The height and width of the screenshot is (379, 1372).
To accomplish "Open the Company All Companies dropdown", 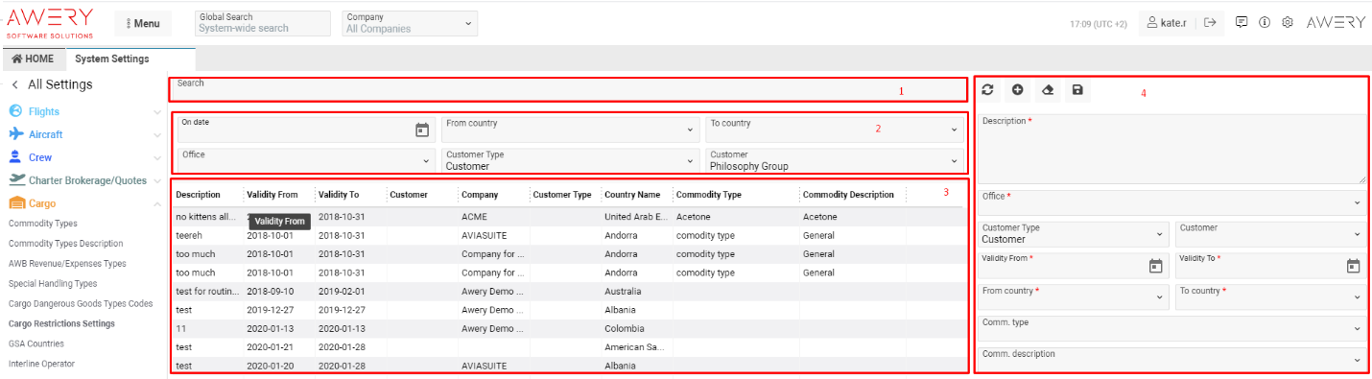I will pyautogui.click(x=410, y=23).
